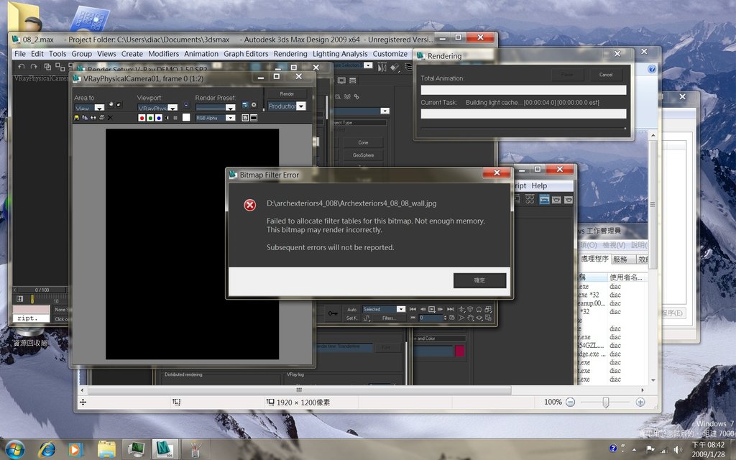
Task: Click the Mirror tool icon in main toolbar
Action: [382, 68]
